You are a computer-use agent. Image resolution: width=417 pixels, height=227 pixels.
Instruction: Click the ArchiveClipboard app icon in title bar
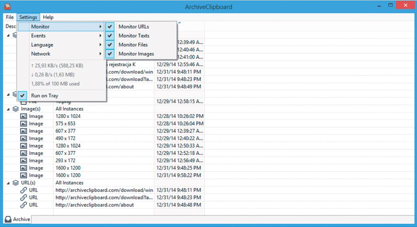pos(8,6)
